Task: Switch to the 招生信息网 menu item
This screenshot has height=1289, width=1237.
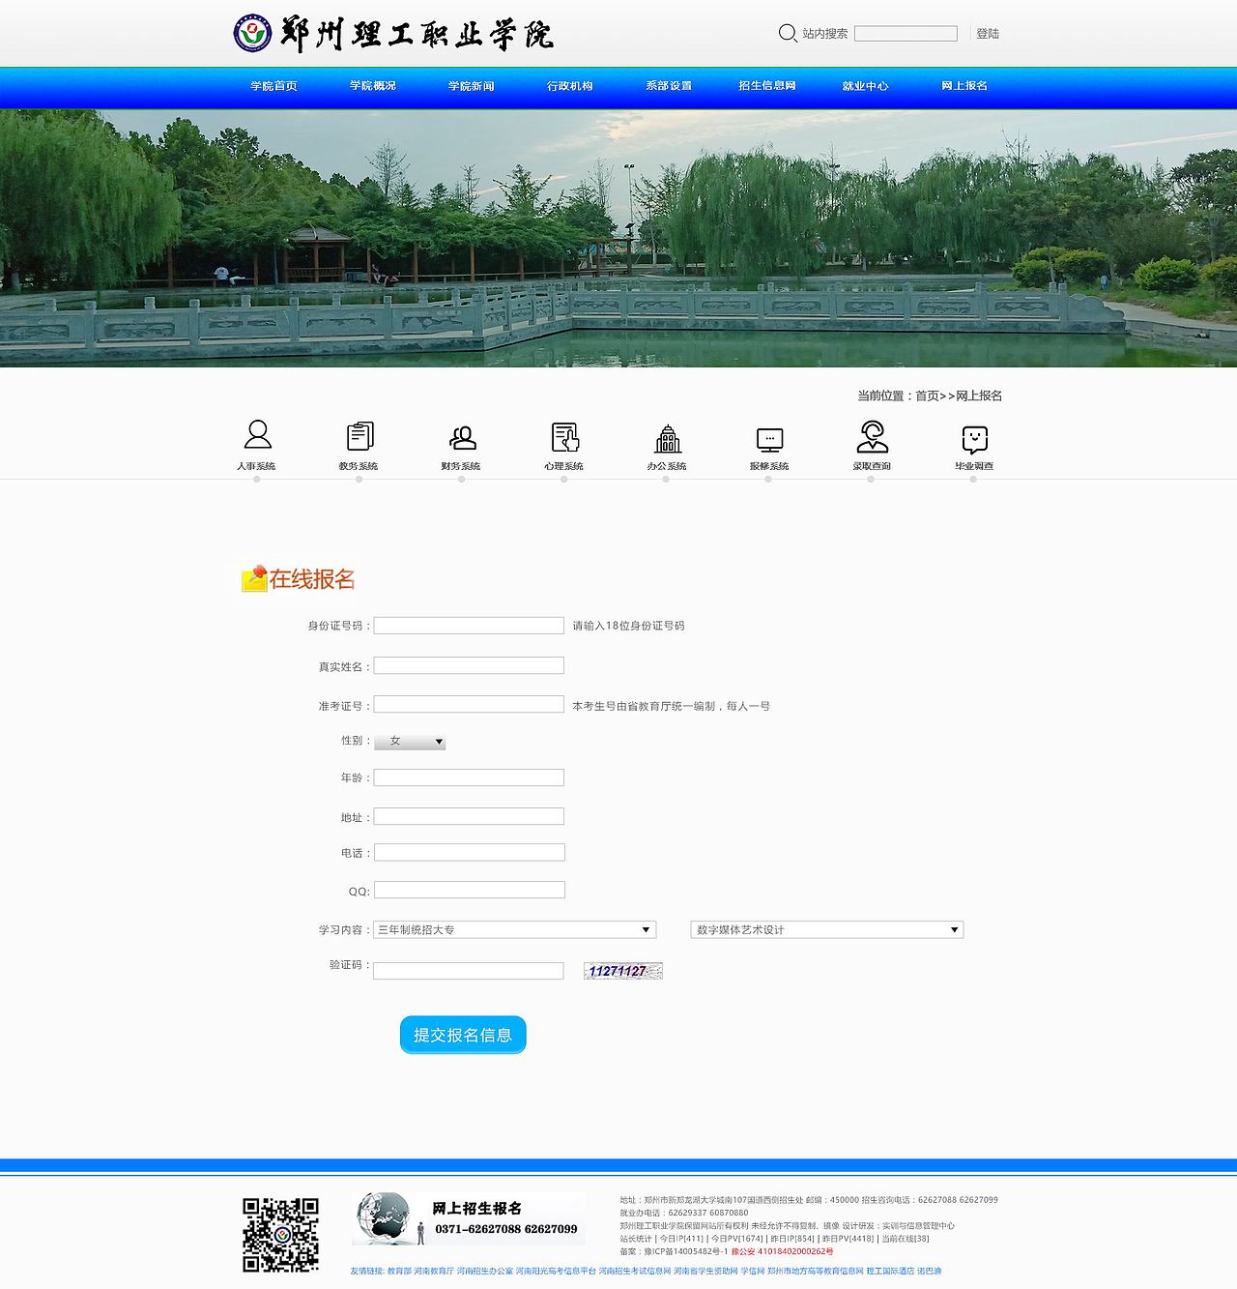Action: (768, 85)
